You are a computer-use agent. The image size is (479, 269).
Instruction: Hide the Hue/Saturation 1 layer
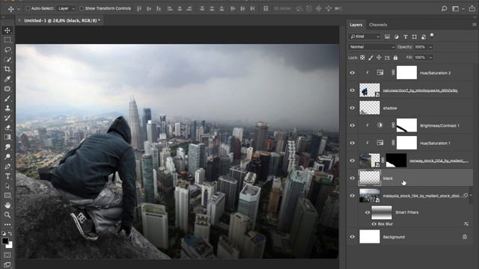(353, 143)
